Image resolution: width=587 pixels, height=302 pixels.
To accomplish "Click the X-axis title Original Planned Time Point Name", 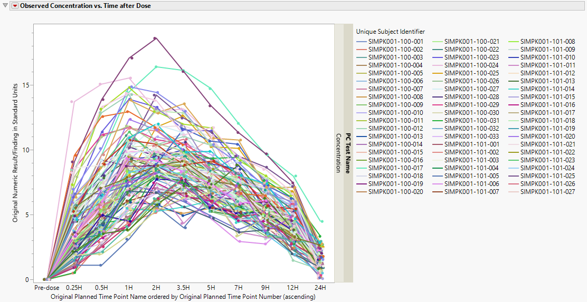I will 183,297.
